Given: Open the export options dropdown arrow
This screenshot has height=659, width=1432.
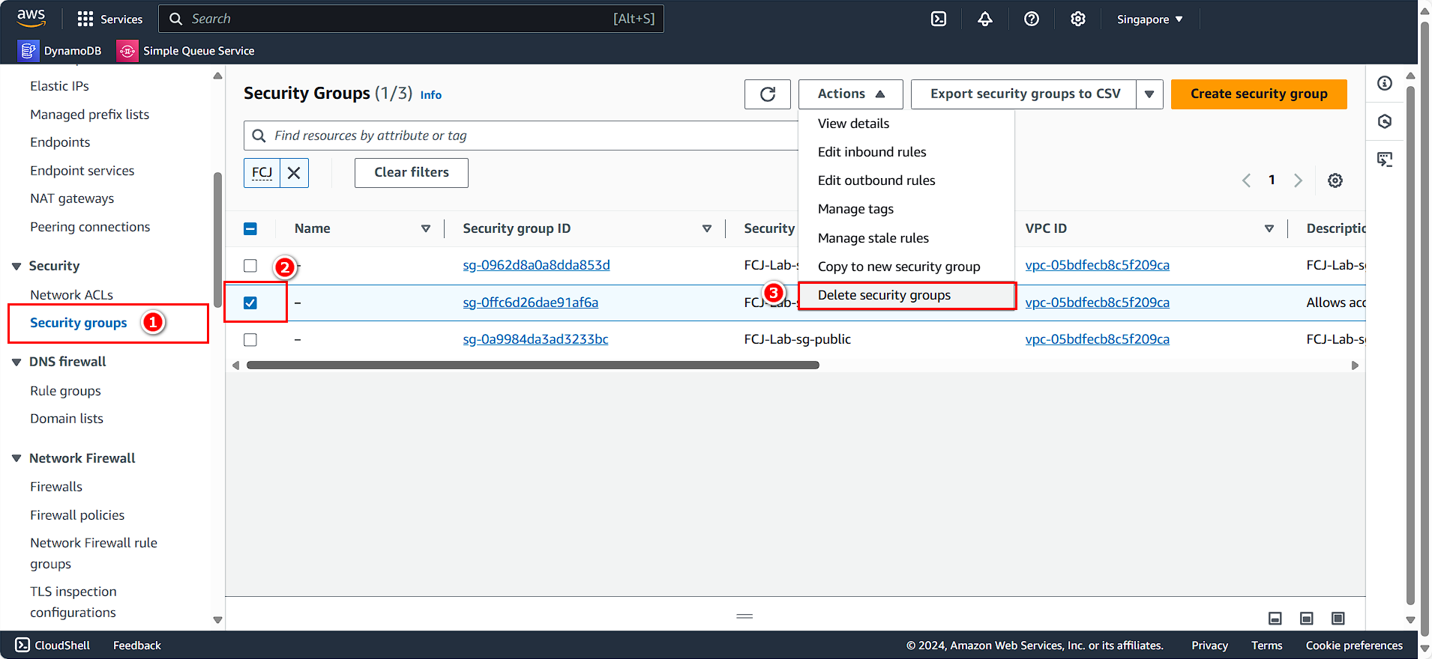Looking at the screenshot, I should tap(1149, 94).
